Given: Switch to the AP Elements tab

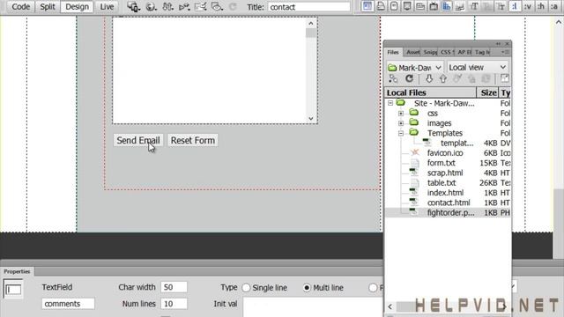Looking at the screenshot, I should [464, 52].
